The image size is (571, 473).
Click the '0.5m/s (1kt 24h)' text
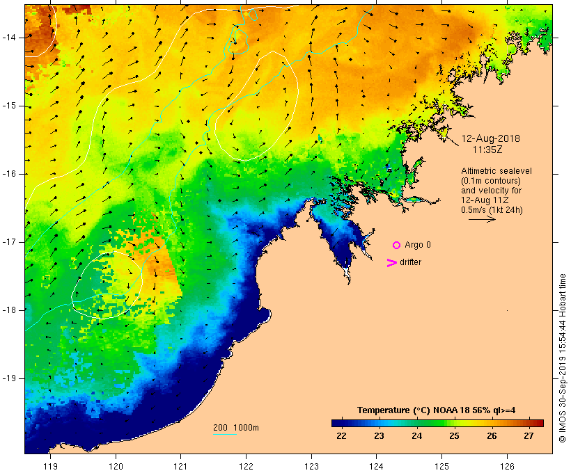pos(492,210)
